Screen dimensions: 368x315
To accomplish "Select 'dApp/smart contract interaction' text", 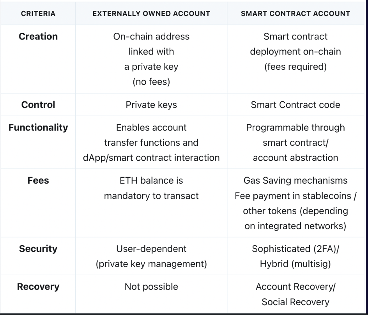I will click(151, 158).
